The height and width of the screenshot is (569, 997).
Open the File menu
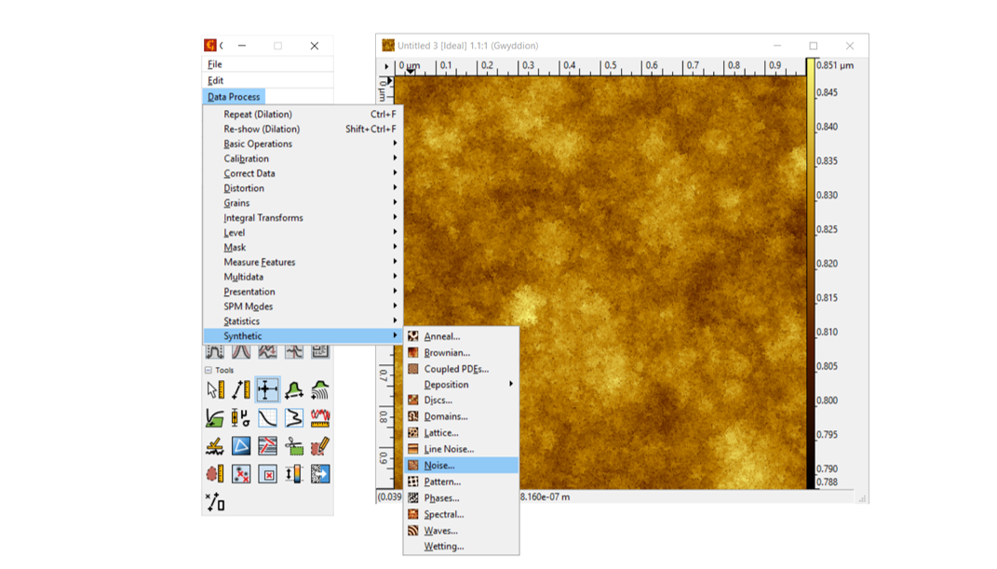[215, 64]
